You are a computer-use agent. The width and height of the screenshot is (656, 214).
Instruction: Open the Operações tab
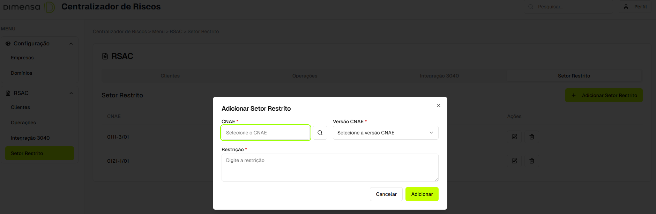click(305, 76)
